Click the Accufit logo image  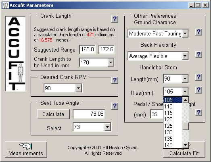pos(15,54)
